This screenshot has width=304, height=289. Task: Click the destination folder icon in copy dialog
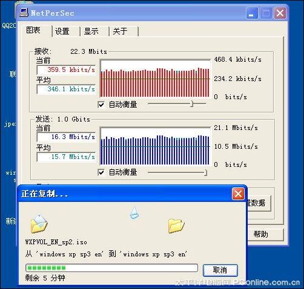click(x=176, y=226)
